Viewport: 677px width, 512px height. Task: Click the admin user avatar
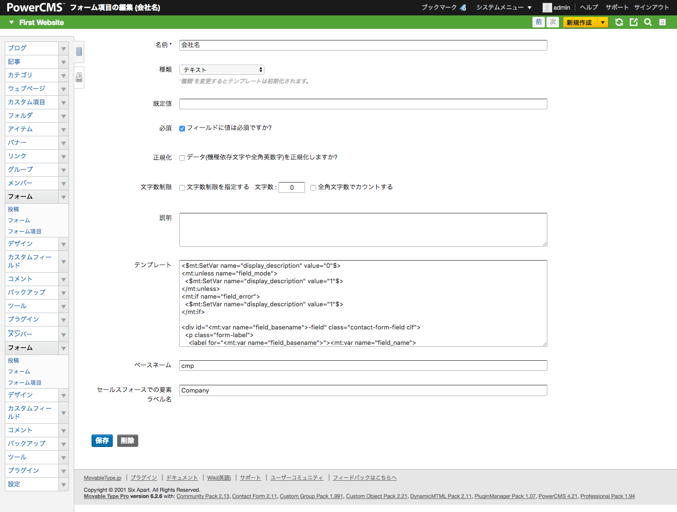[x=547, y=7]
